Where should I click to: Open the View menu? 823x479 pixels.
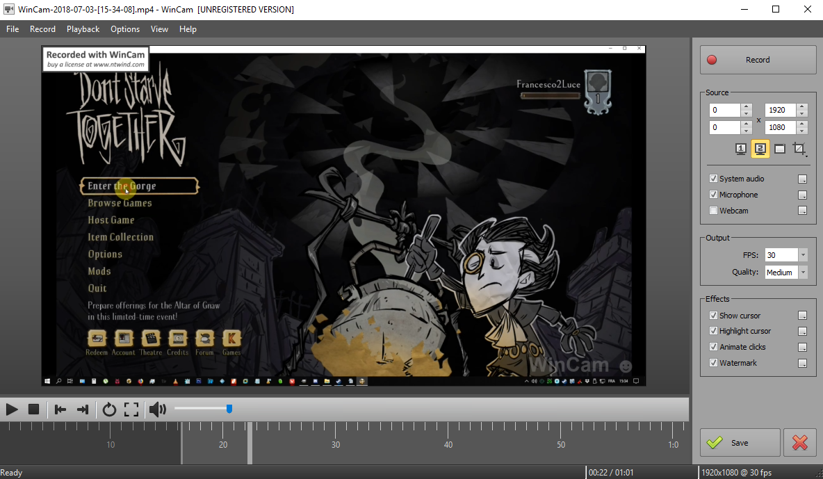159,29
